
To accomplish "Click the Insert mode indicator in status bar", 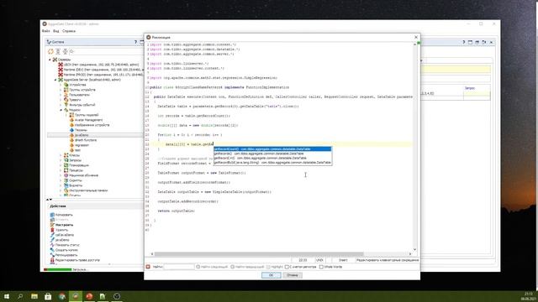I will (343, 260).
